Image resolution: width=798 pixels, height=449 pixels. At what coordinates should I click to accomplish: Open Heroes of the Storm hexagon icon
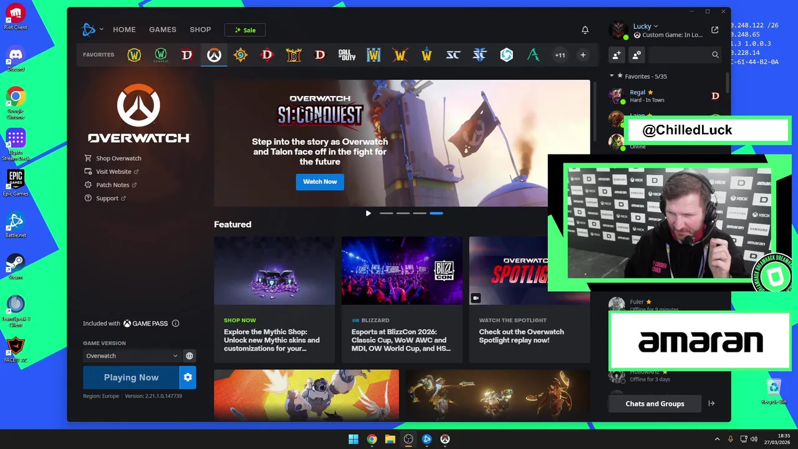pos(506,55)
